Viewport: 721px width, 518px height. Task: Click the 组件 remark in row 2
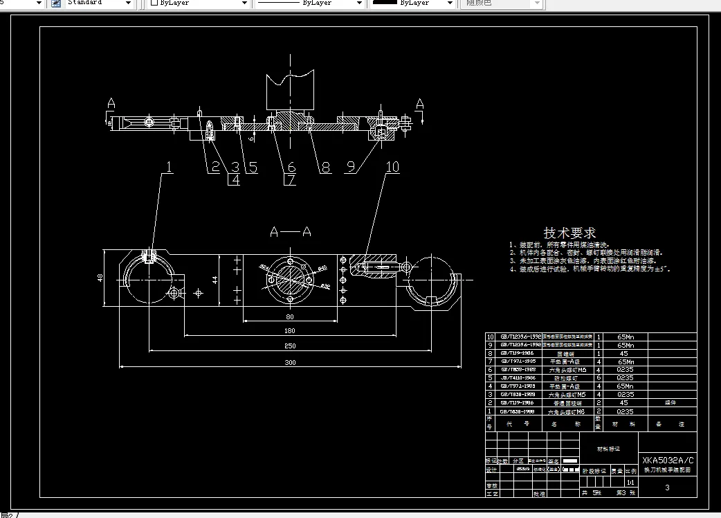pos(670,402)
